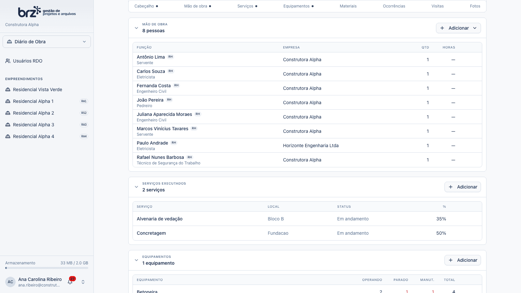Screen dimensions: 521x293
Task: Select the Concretagem service row
Action: click(307, 233)
